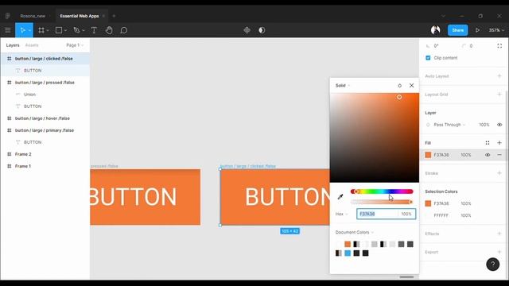Add a Layout Grid with plus icon
The width and height of the screenshot is (509, 286).
coord(499,95)
